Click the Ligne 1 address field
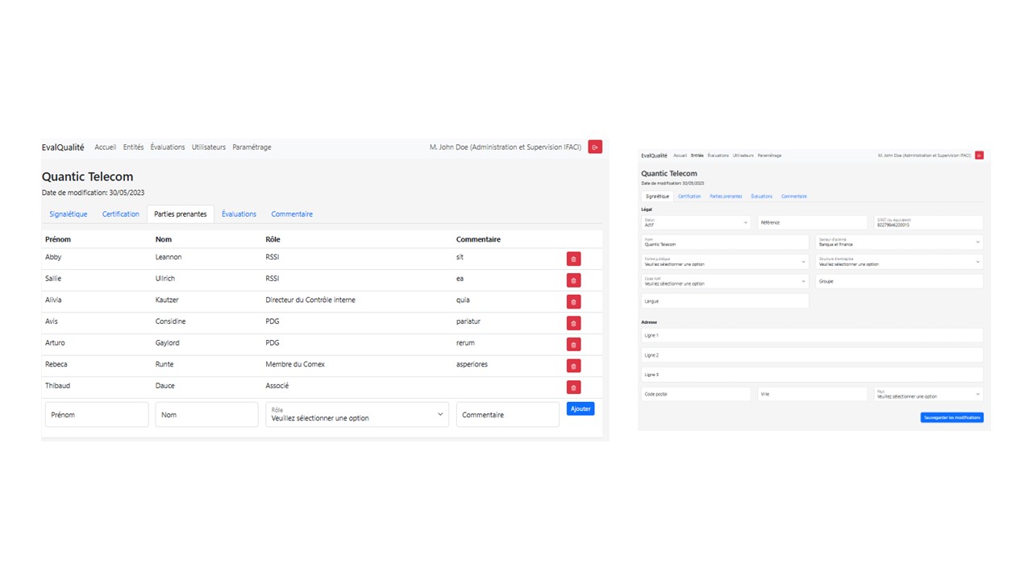 812,335
